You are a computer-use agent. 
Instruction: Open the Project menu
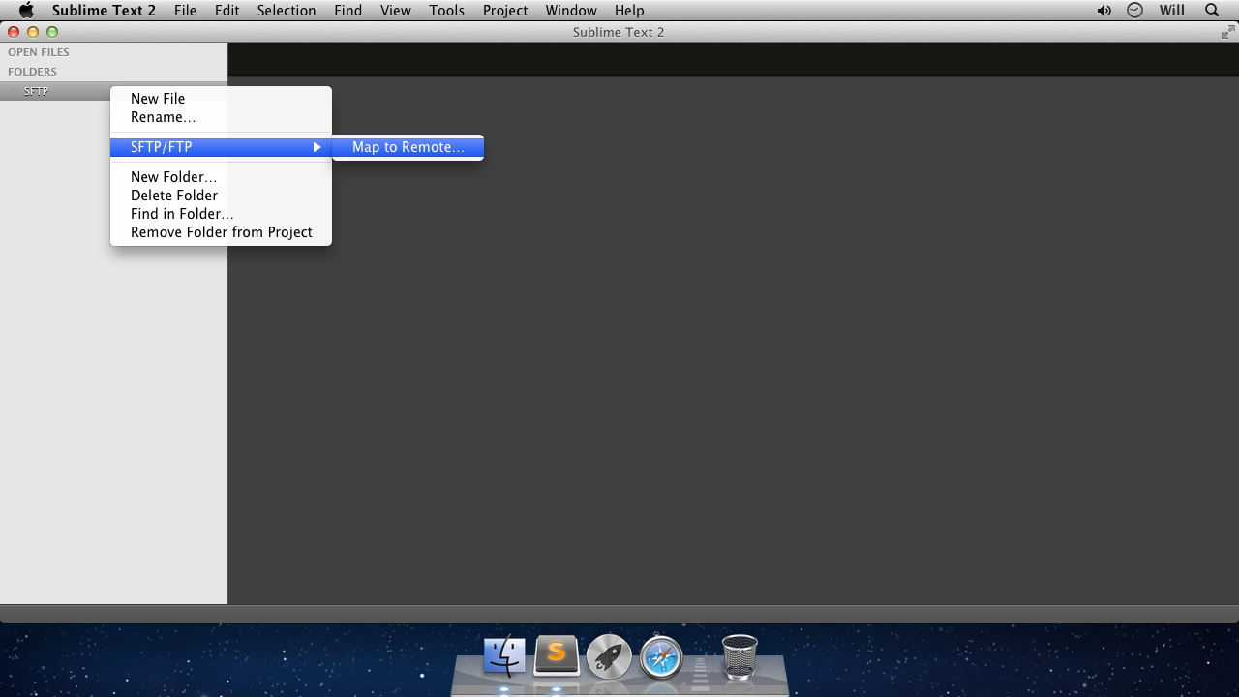pyautogui.click(x=505, y=11)
